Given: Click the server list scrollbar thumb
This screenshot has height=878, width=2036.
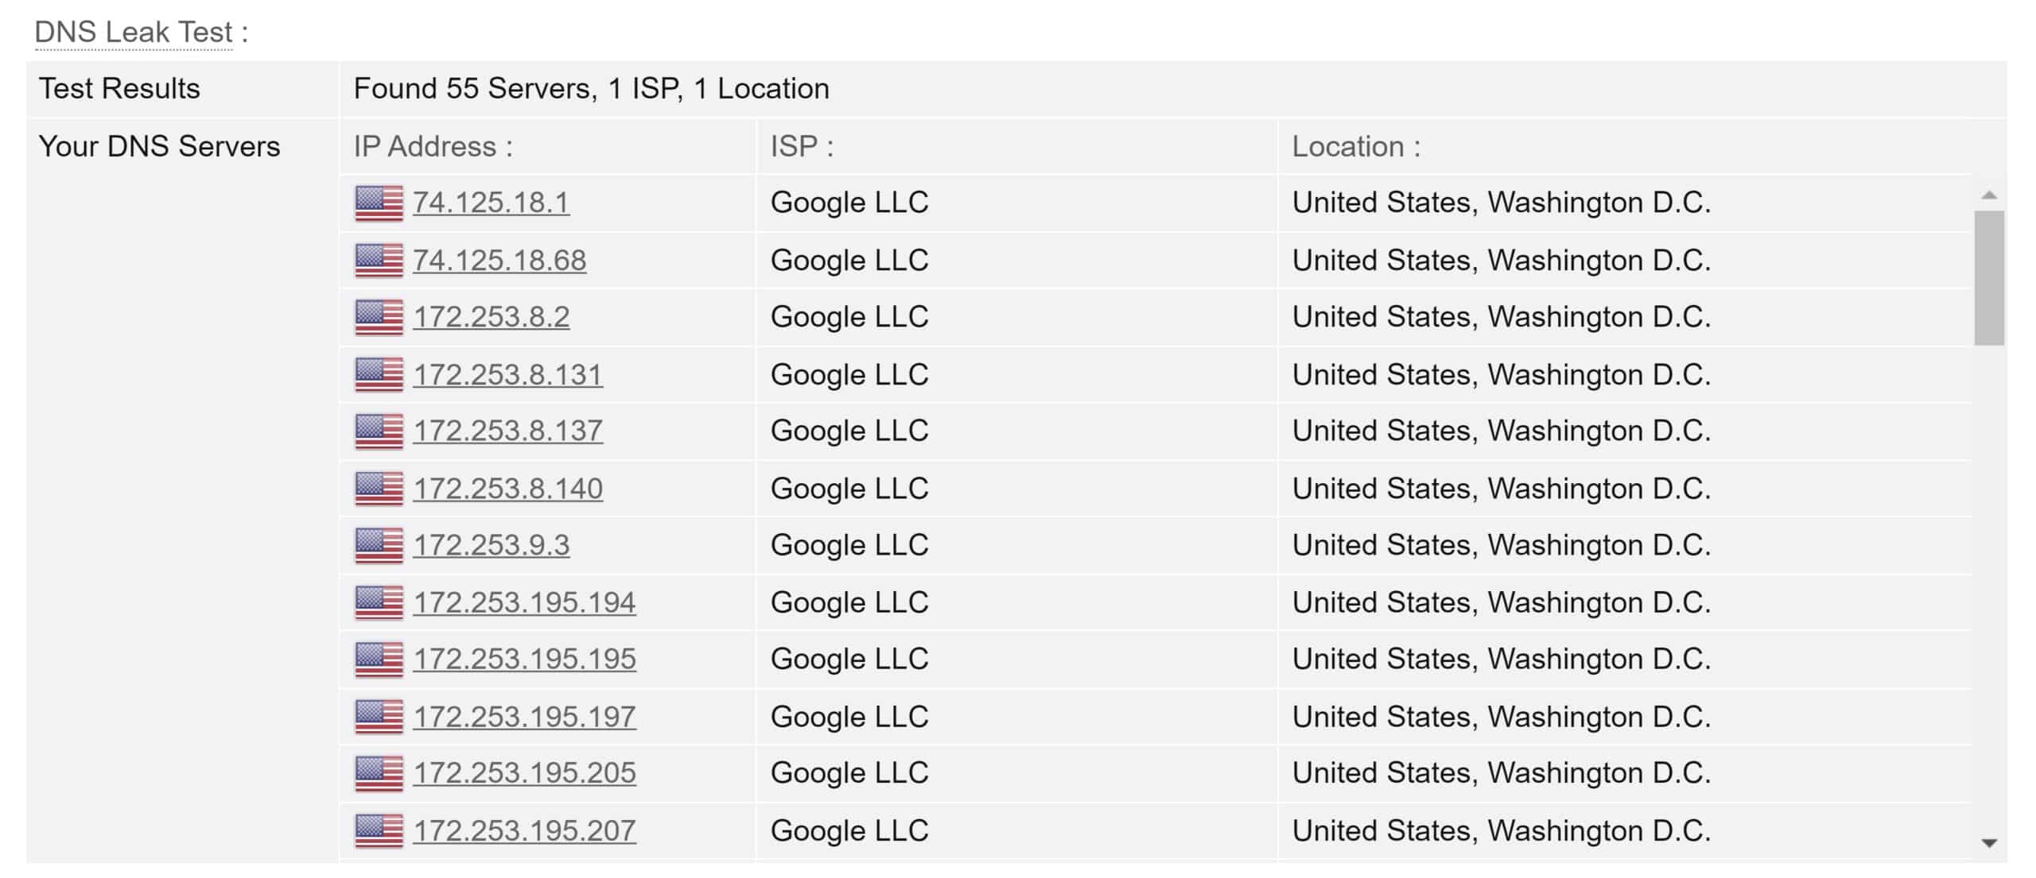Looking at the screenshot, I should 1989,278.
